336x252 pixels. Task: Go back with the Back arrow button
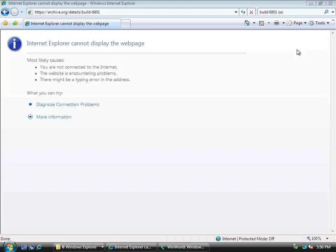click(5, 12)
